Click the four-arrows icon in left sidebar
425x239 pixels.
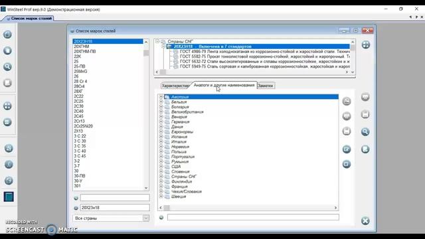pyautogui.click(x=7, y=106)
